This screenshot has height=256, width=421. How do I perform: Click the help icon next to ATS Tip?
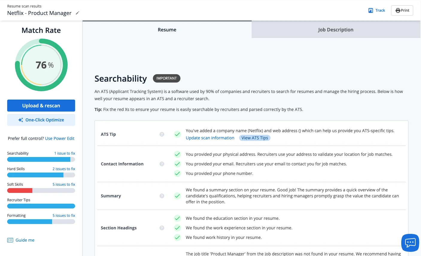(x=162, y=134)
